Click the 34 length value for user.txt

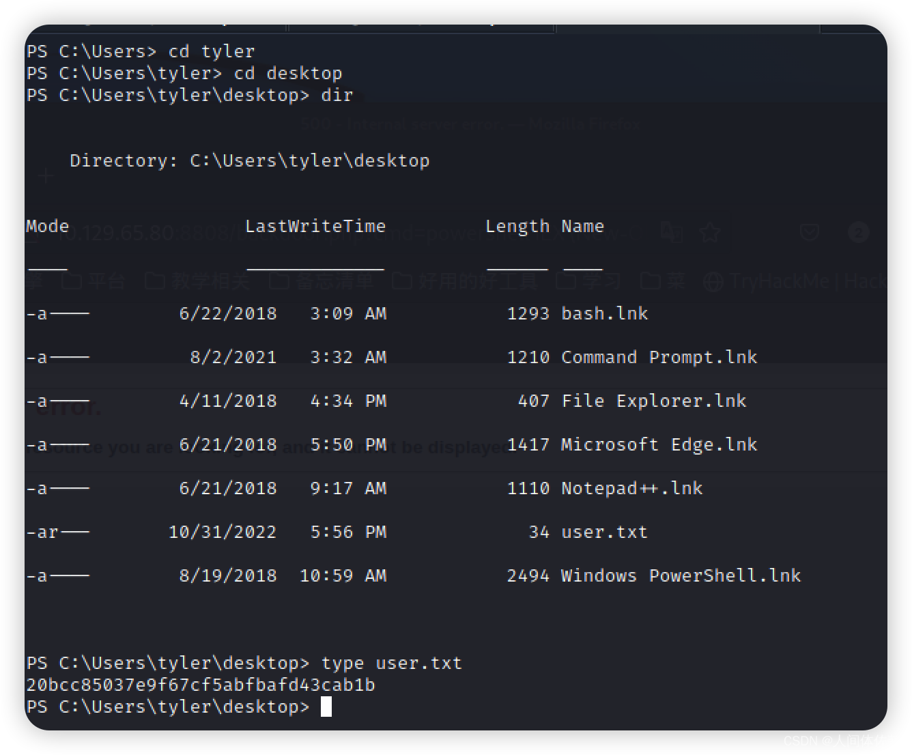[x=539, y=532]
